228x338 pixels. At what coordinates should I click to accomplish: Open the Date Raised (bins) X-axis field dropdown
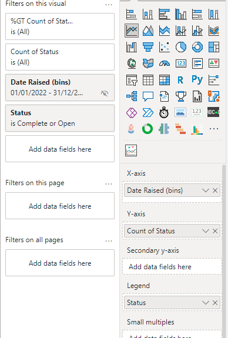[x=206, y=190]
